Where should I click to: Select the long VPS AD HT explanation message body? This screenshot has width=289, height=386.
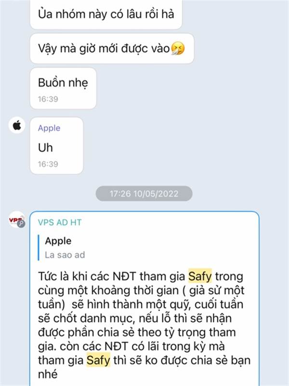click(144, 325)
